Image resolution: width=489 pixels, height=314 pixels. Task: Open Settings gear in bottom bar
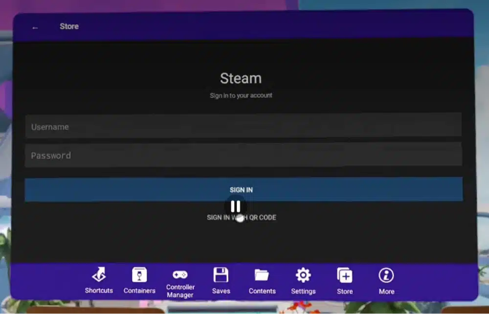click(x=303, y=281)
